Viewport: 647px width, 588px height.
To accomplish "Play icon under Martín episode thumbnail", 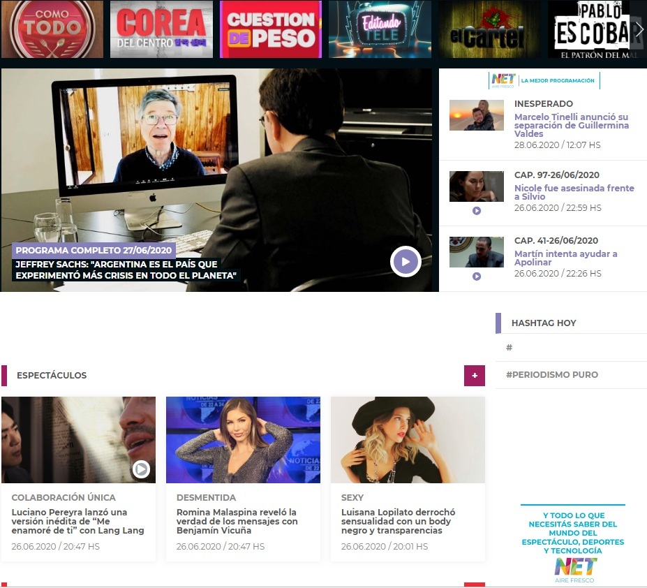I will point(477,277).
